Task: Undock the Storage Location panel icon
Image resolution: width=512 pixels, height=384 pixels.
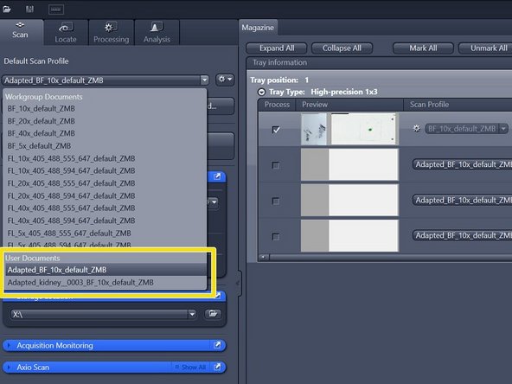Action: [x=218, y=297]
